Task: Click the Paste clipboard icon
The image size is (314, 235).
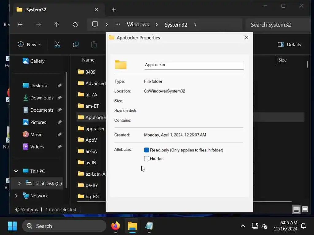Action: [94, 45]
